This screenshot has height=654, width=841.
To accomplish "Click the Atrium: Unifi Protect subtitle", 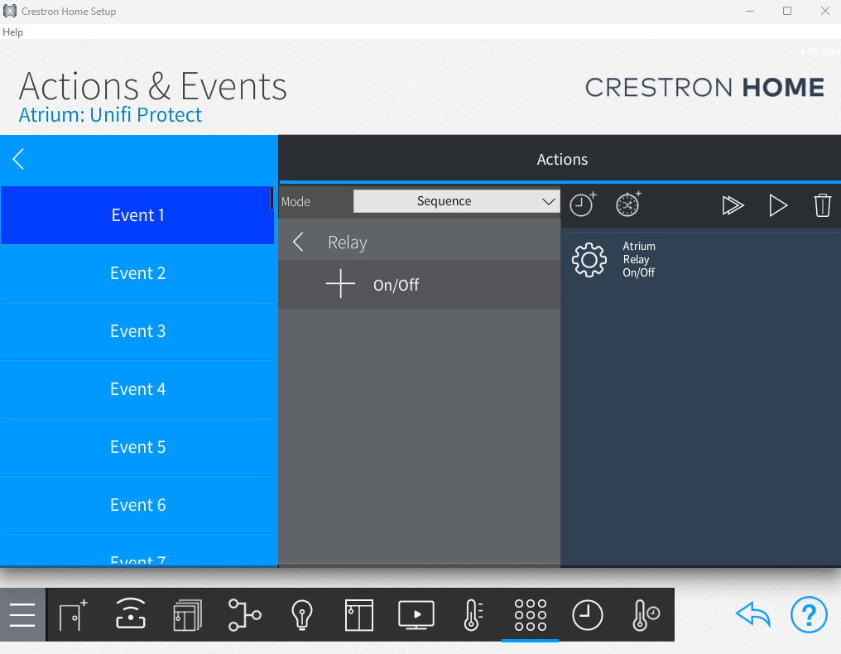I will [x=110, y=115].
